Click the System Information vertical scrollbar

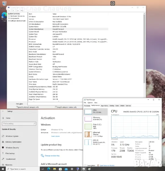tap(144, 48)
